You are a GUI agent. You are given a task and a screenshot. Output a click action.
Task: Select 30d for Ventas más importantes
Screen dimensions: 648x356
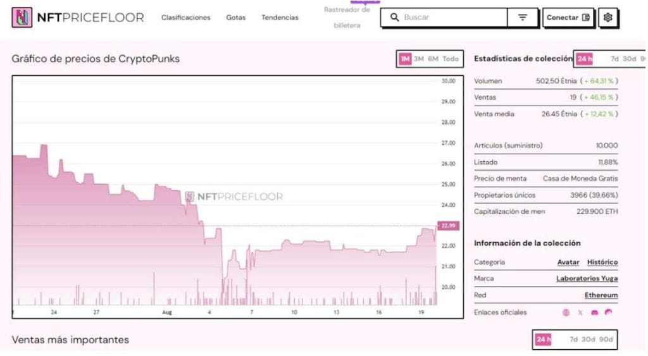pyautogui.click(x=588, y=340)
